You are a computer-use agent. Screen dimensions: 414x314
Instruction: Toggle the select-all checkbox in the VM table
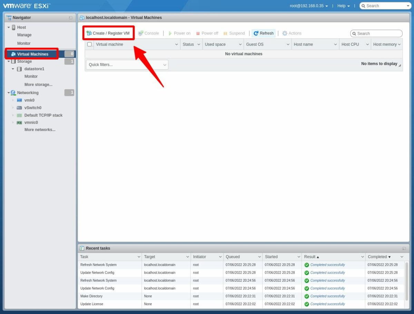pyautogui.click(x=89, y=44)
